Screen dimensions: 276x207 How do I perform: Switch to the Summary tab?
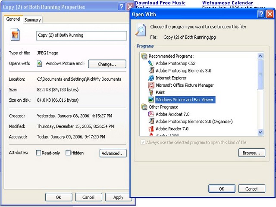click(x=33, y=20)
